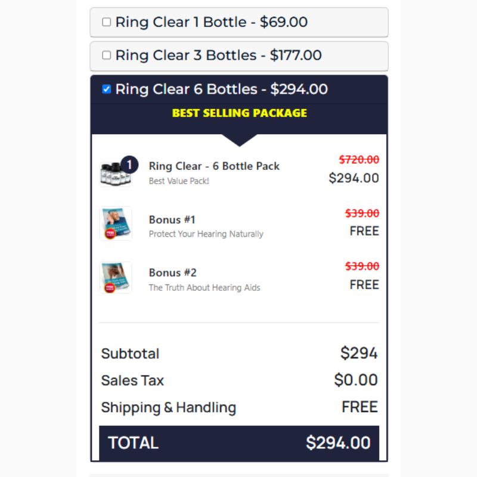
Task: Click the BEST SELLING PACKAGE banner text
Action: pyautogui.click(x=240, y=113)
